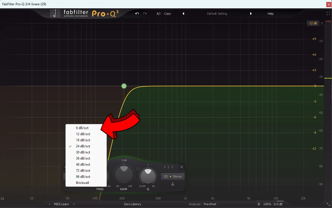Select 48 dB/oct slope option
Screen dimensions: 332x208
(83, 164)
